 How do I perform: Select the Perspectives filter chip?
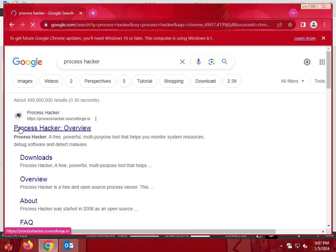pyautogui.click(x=97, y=81)
